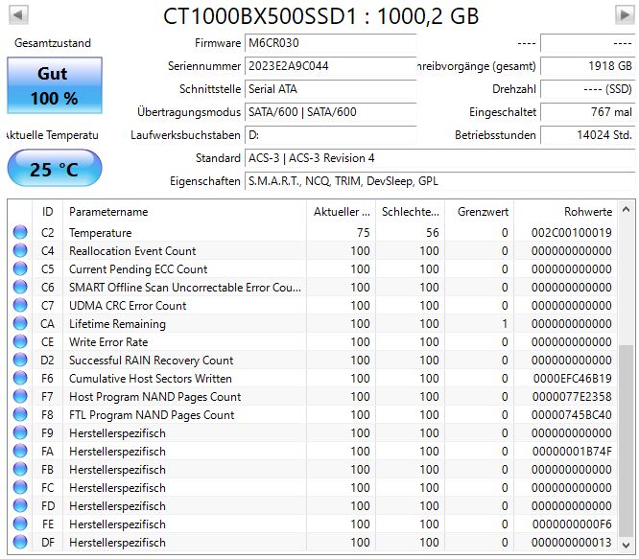Image resolution: width=639 pixels, height=559 pixels.
Task: Select Lifetime Remaining parameter text
Action: tap(117, 324)
